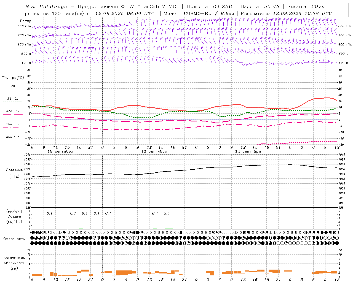Screen dimensions: 353x282
Task: Select the Прогноз на 120 часа(ов) text
Action: click(x=52, y=13)
